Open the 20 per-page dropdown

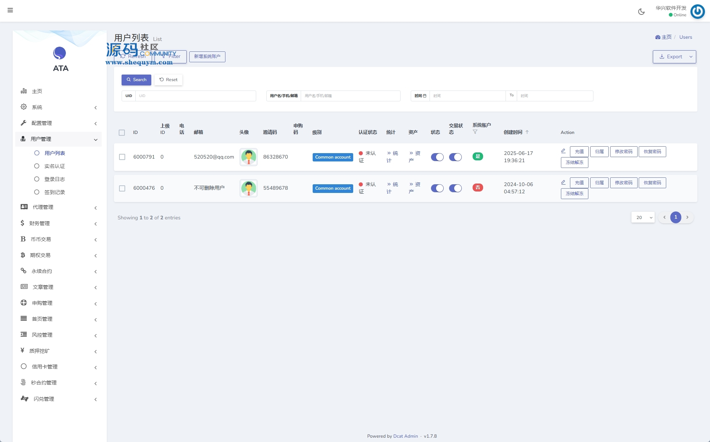click(x=643, y=218)
